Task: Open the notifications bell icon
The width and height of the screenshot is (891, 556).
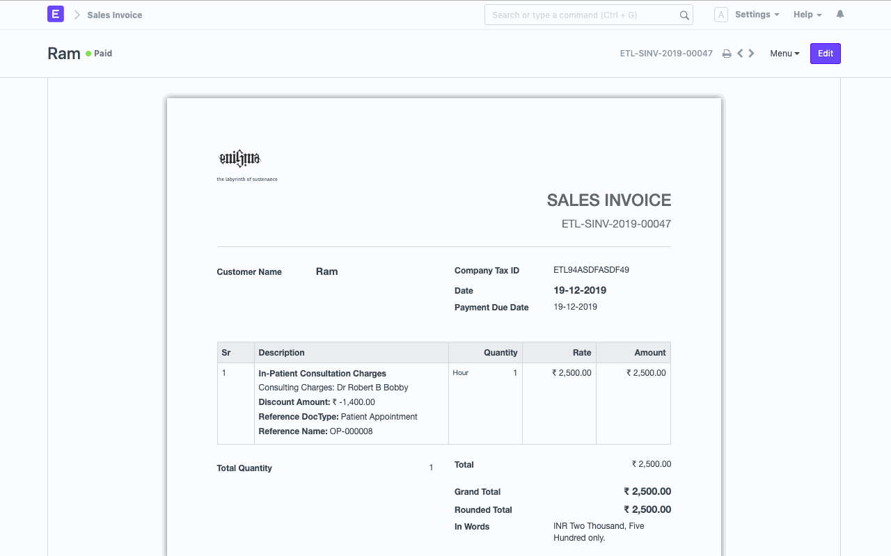Action: [x=840, y=14]
